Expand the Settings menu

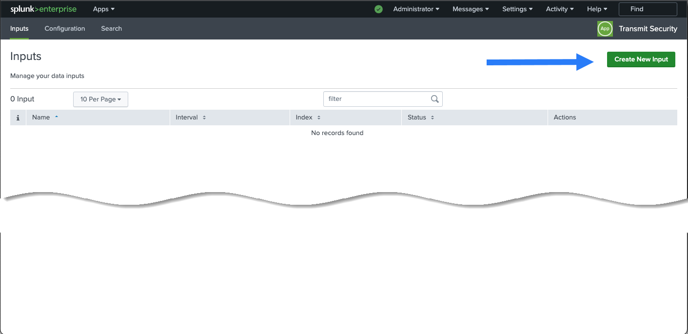[517, 9]
